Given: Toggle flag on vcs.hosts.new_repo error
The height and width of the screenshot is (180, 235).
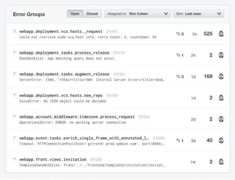Looking at the screenshot, I should click(x=15, y=95).
